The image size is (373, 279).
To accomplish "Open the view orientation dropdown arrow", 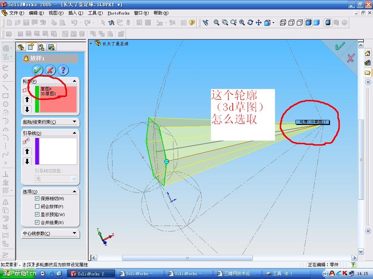I will pos(273,23).
